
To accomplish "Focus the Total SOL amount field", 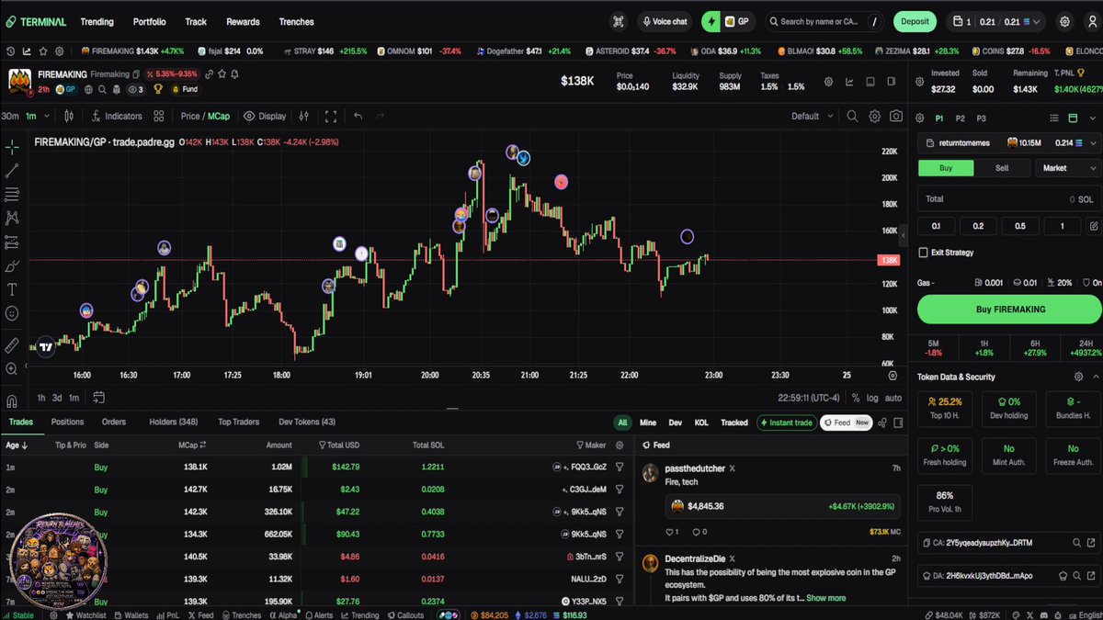I will point(1009,198).
